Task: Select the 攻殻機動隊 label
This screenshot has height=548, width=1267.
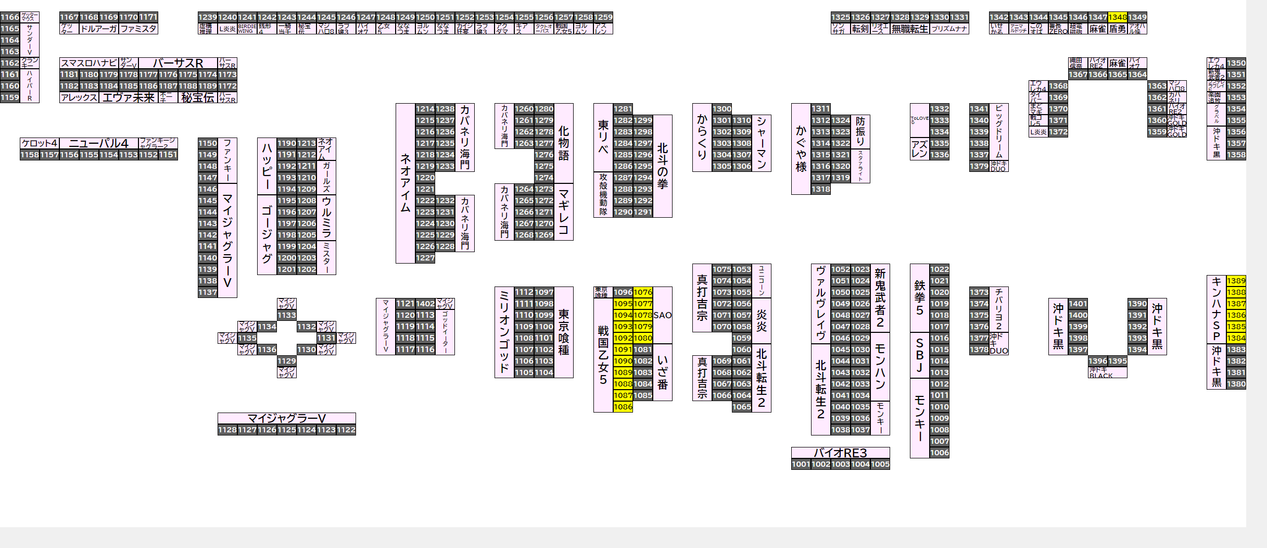Action: pyautogui.click(x=603, y=195)
